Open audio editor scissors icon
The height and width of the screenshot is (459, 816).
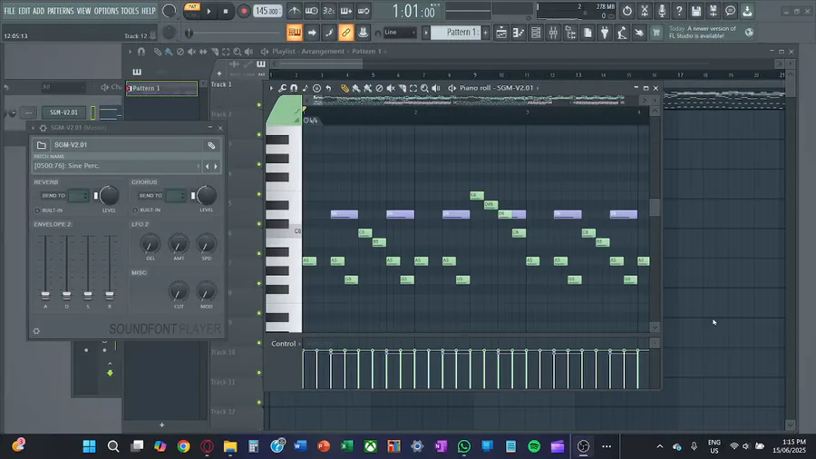click(x=645, y=11)
